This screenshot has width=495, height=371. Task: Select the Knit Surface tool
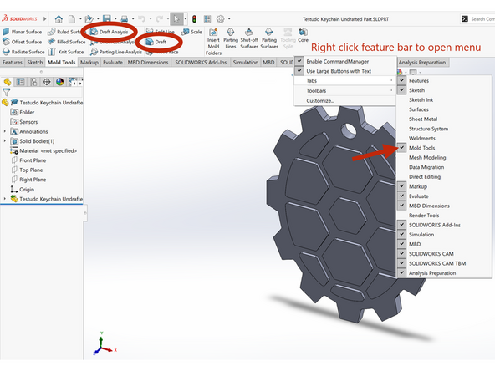pos(66,52)
